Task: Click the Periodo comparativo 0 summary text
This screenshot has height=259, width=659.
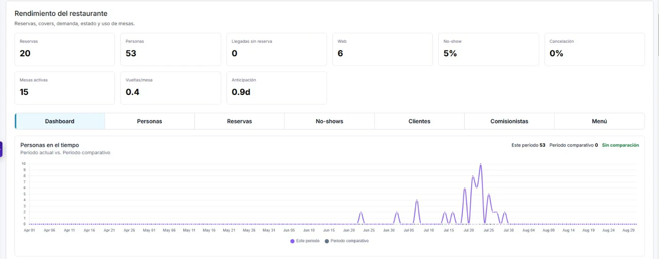Action: coord(573,145)
